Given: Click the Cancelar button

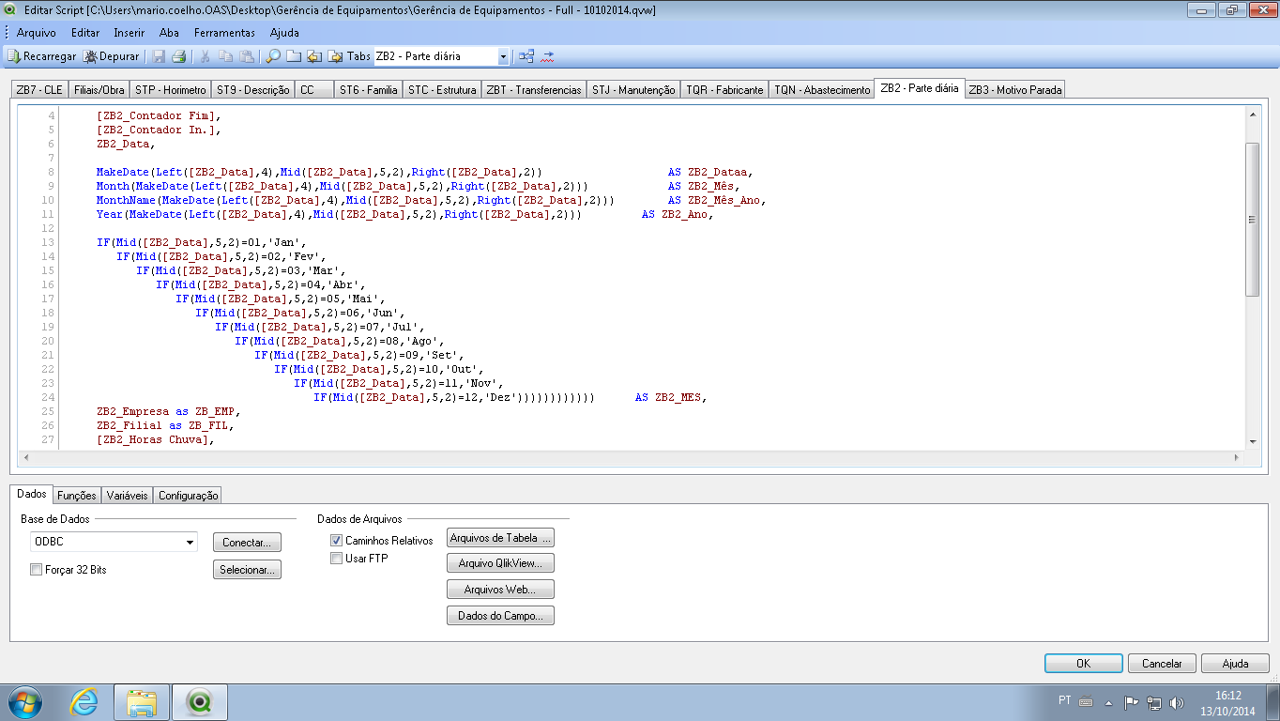Looking at the screenshot, I should coord(1162,663).
